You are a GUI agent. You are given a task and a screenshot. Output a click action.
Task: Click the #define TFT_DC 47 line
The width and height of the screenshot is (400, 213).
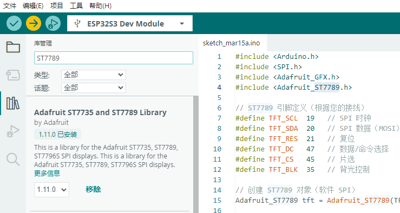[x=312, y=149]
